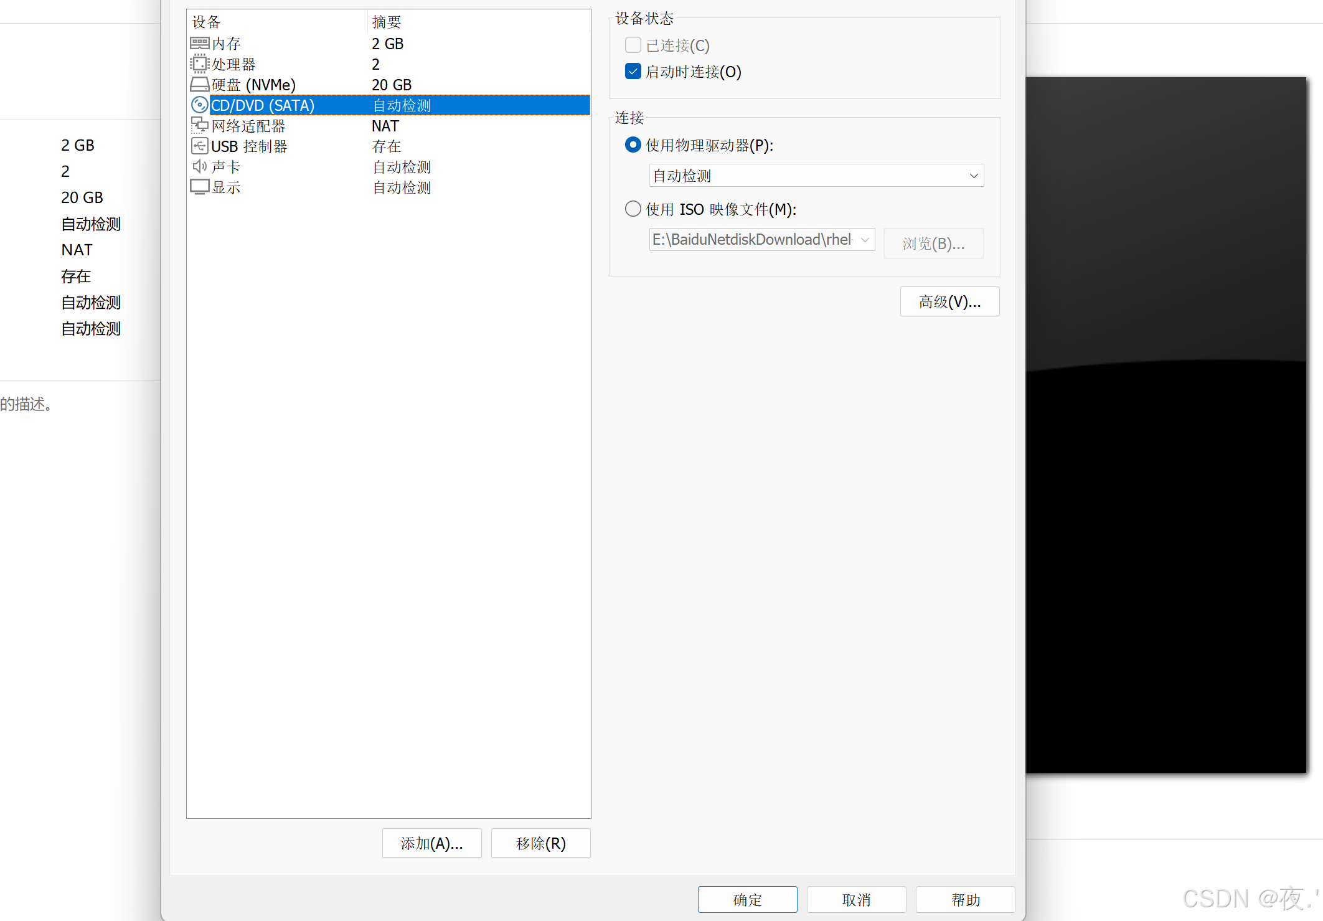Select the sound card (声卡) speaker icon
The width and height of the screenshot is (1323, 921).
coord(199,166)
